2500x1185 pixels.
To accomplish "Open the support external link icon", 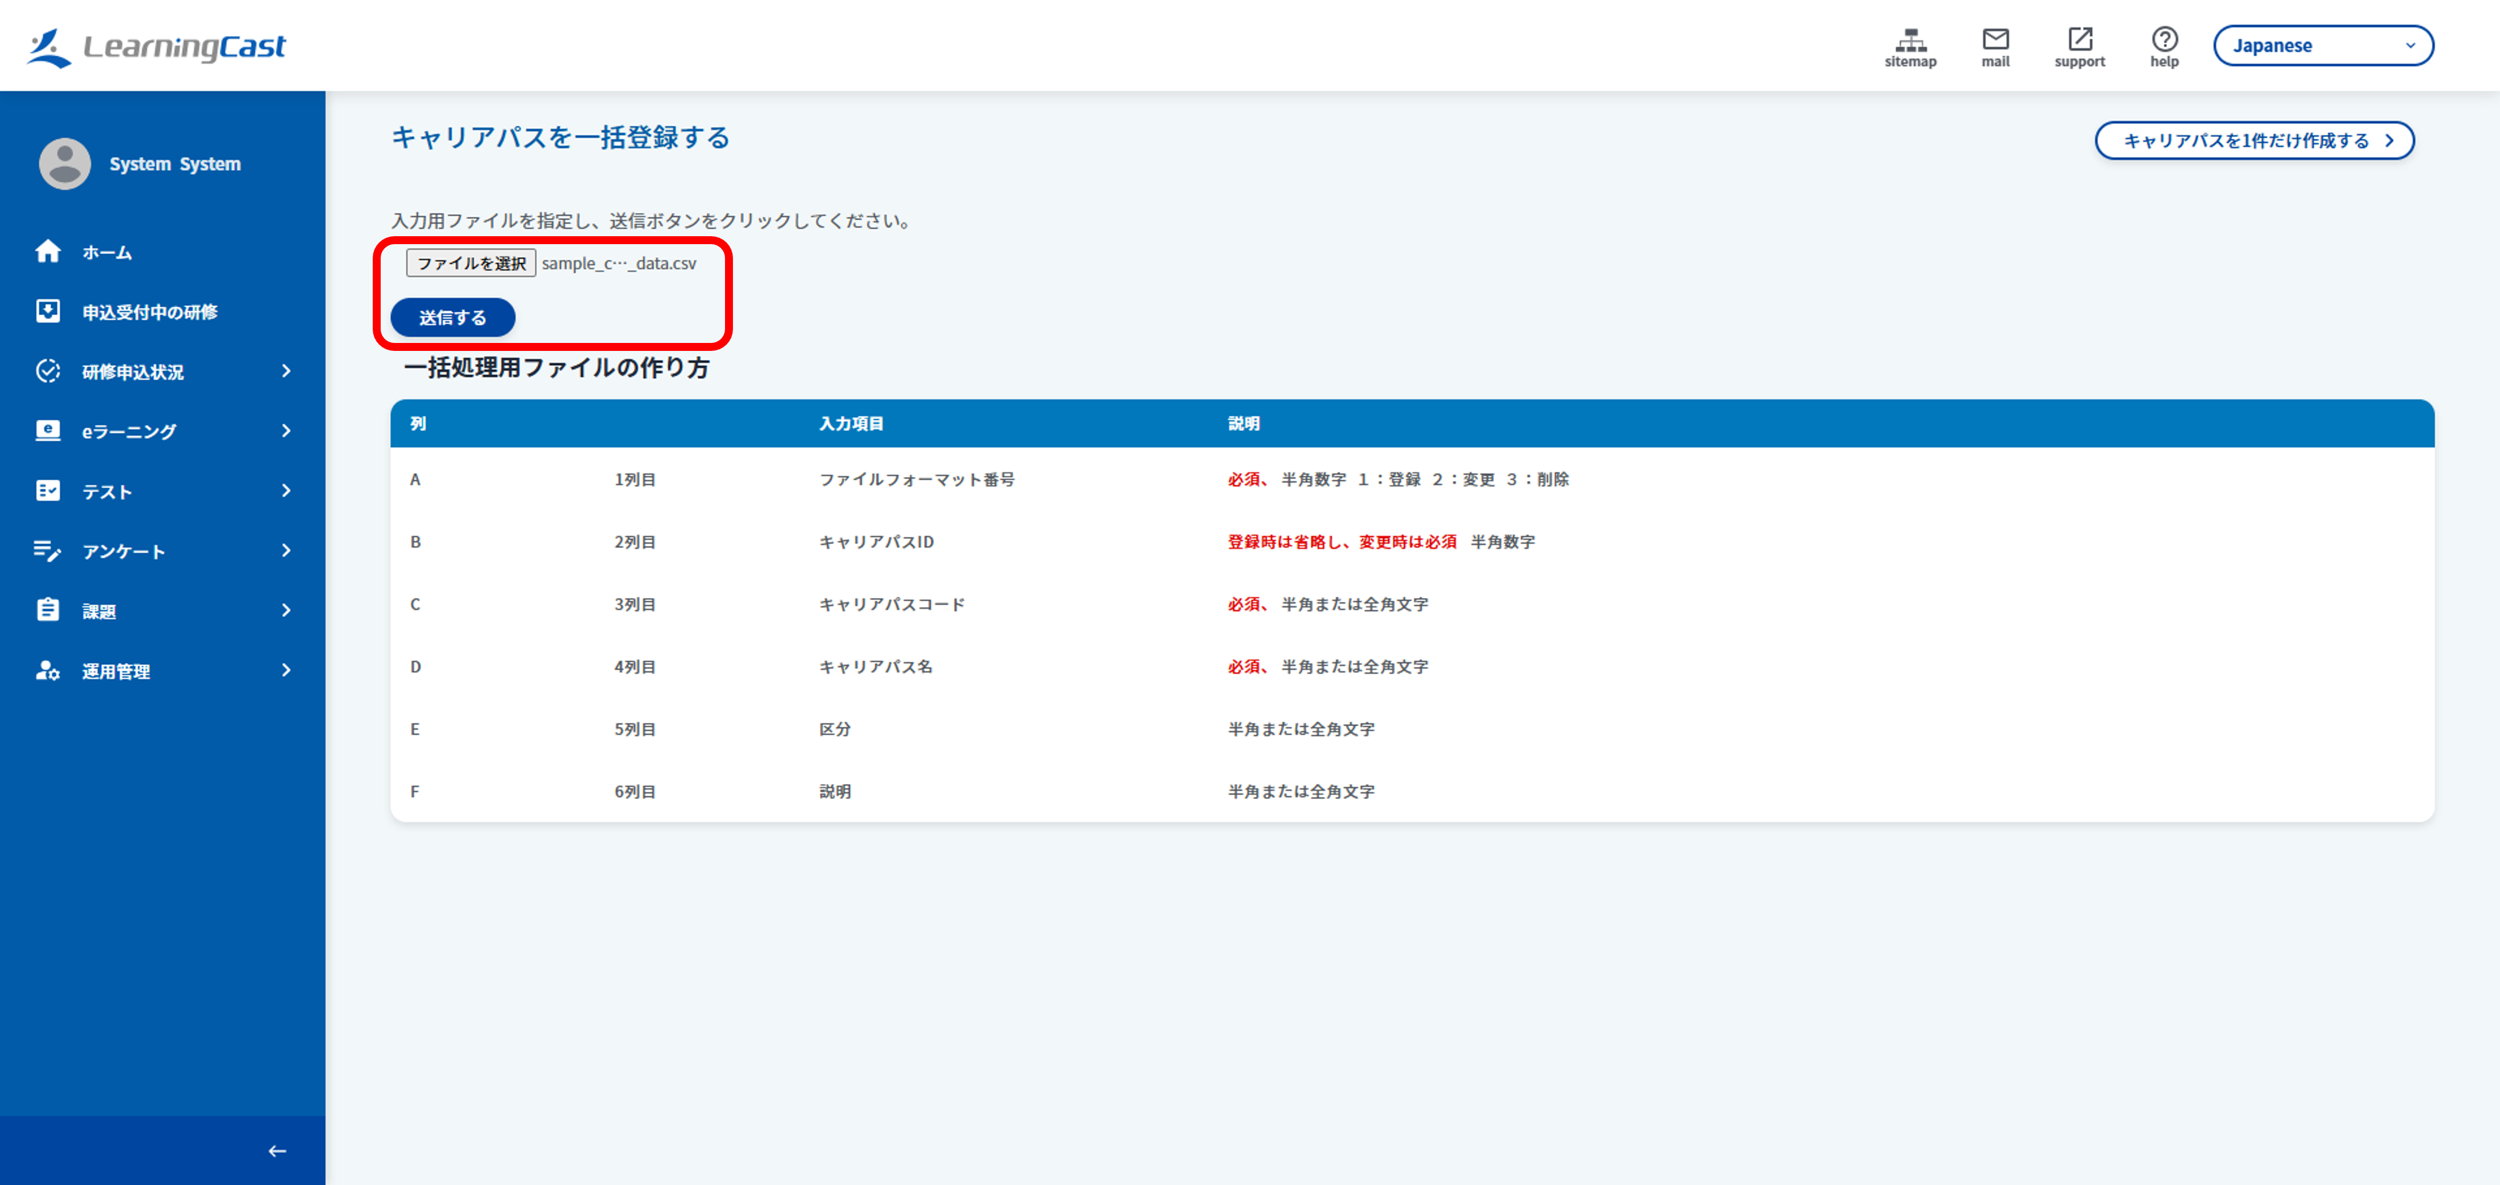I will point(2080,39).
